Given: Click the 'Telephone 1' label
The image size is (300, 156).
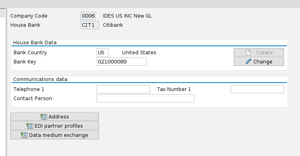Looking at the screenshot, I should pos(29,89).
